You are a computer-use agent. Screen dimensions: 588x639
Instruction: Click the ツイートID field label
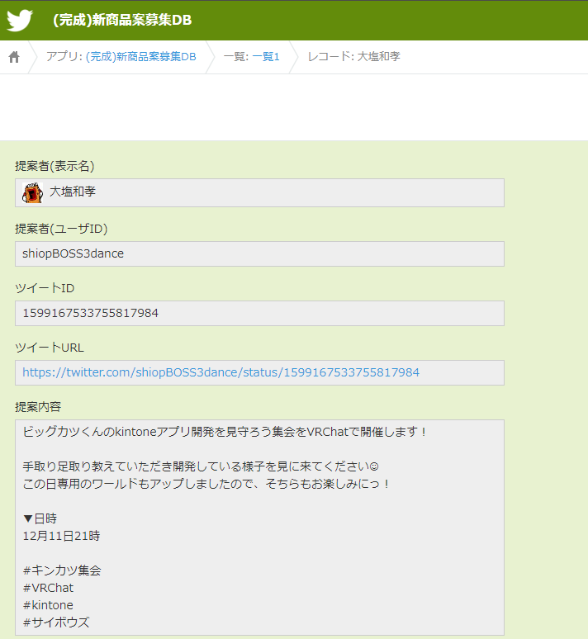click(x=45, y=288)
